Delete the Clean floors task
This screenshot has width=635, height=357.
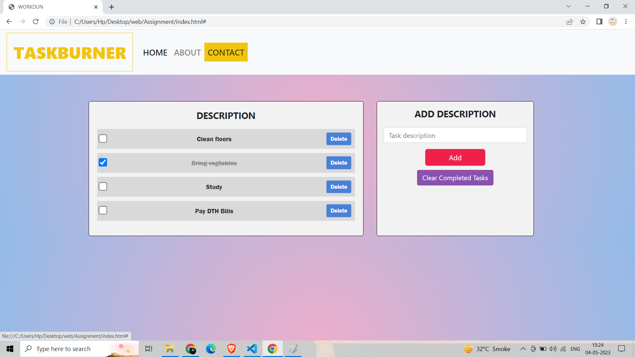[x=339, y=139]
